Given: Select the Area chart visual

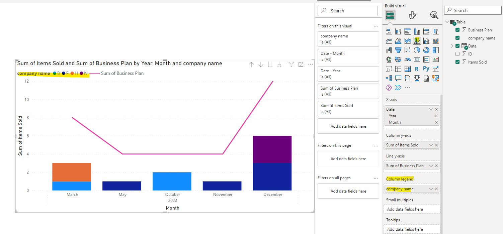Looking at the screenshot, I should 398,41.
